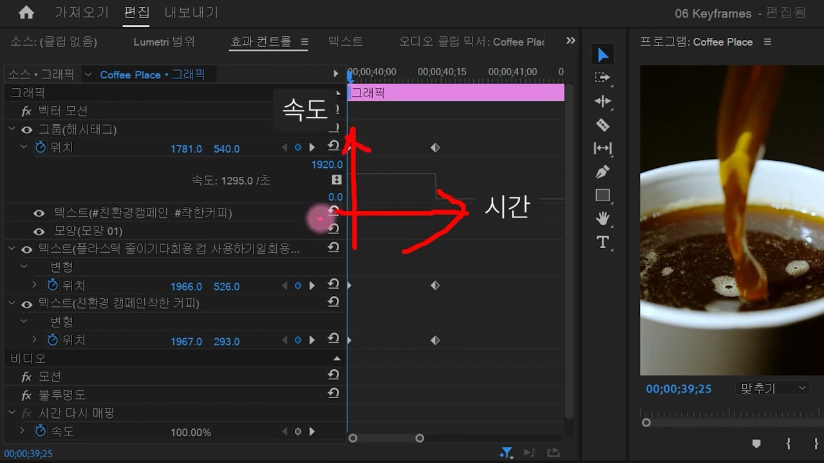Choose the Rectangle tool

(603, 194)
